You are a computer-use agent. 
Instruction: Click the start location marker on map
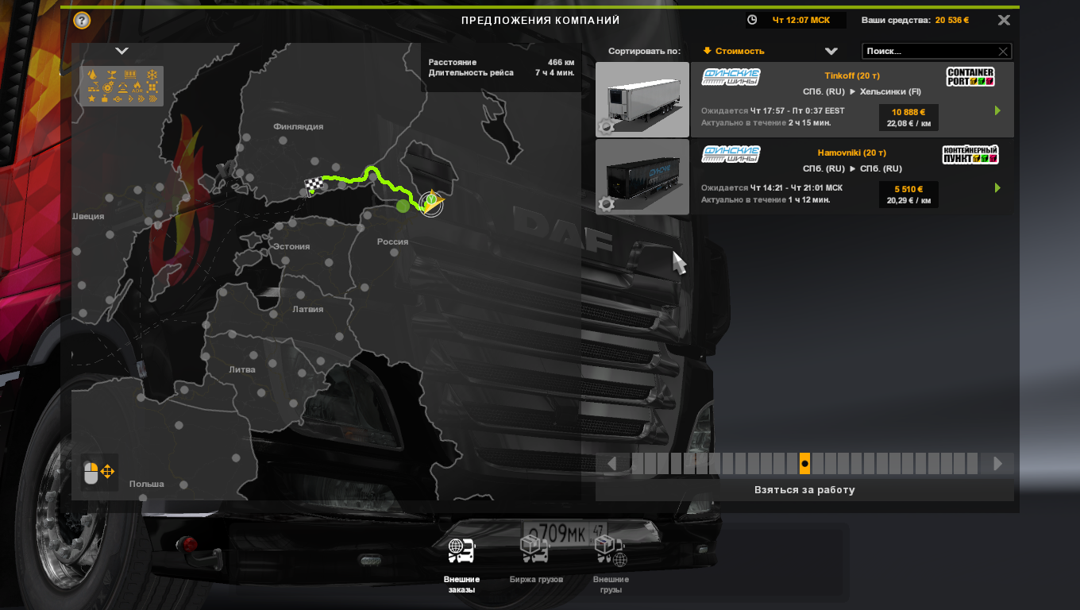tap(431, 203)
